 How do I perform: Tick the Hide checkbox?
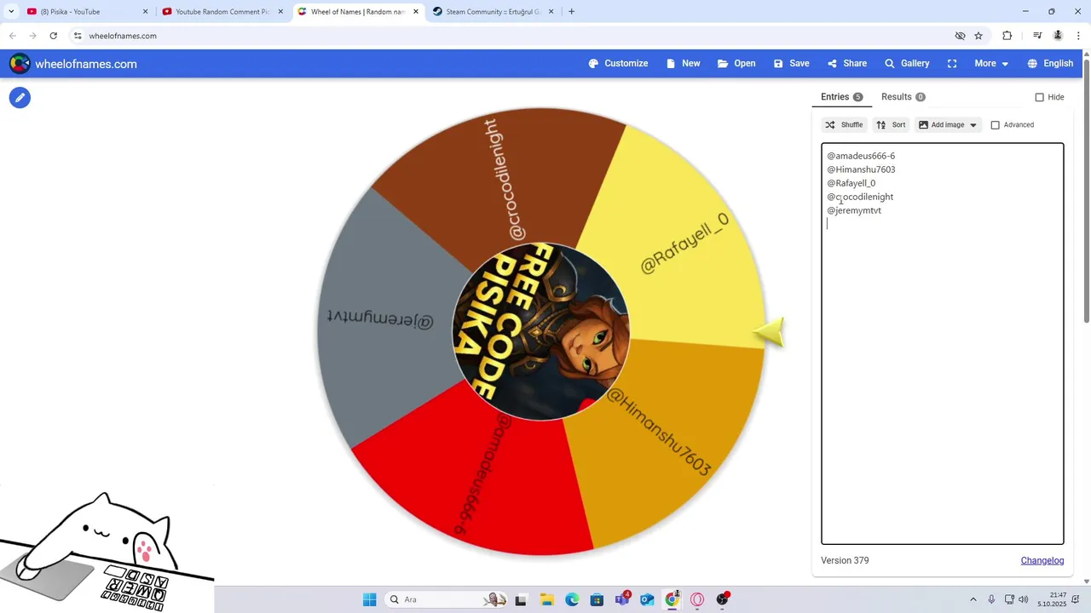(1039, 97)
